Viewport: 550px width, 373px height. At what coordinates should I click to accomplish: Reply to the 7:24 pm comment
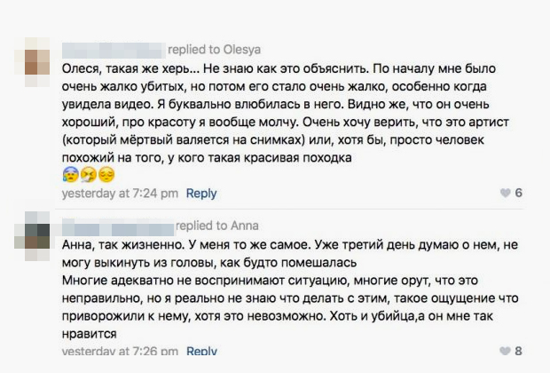[x=201, y=194]
